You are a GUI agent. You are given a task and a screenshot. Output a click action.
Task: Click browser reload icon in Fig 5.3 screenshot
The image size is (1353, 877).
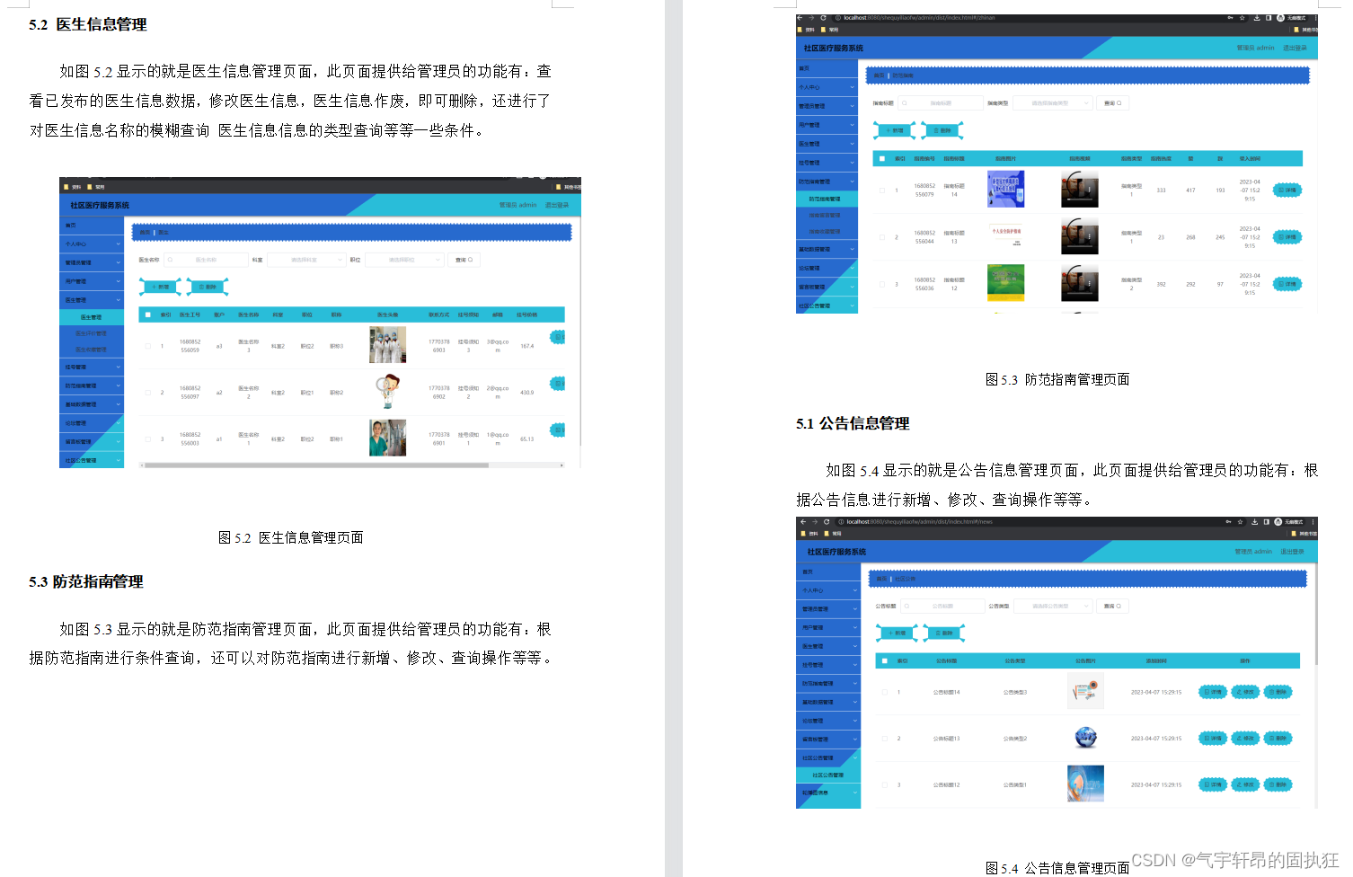823,17
